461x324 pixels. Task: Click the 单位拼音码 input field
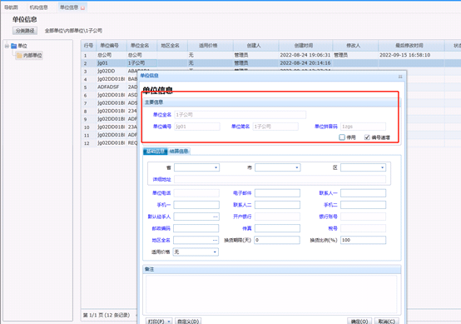[x=363, y=127]
